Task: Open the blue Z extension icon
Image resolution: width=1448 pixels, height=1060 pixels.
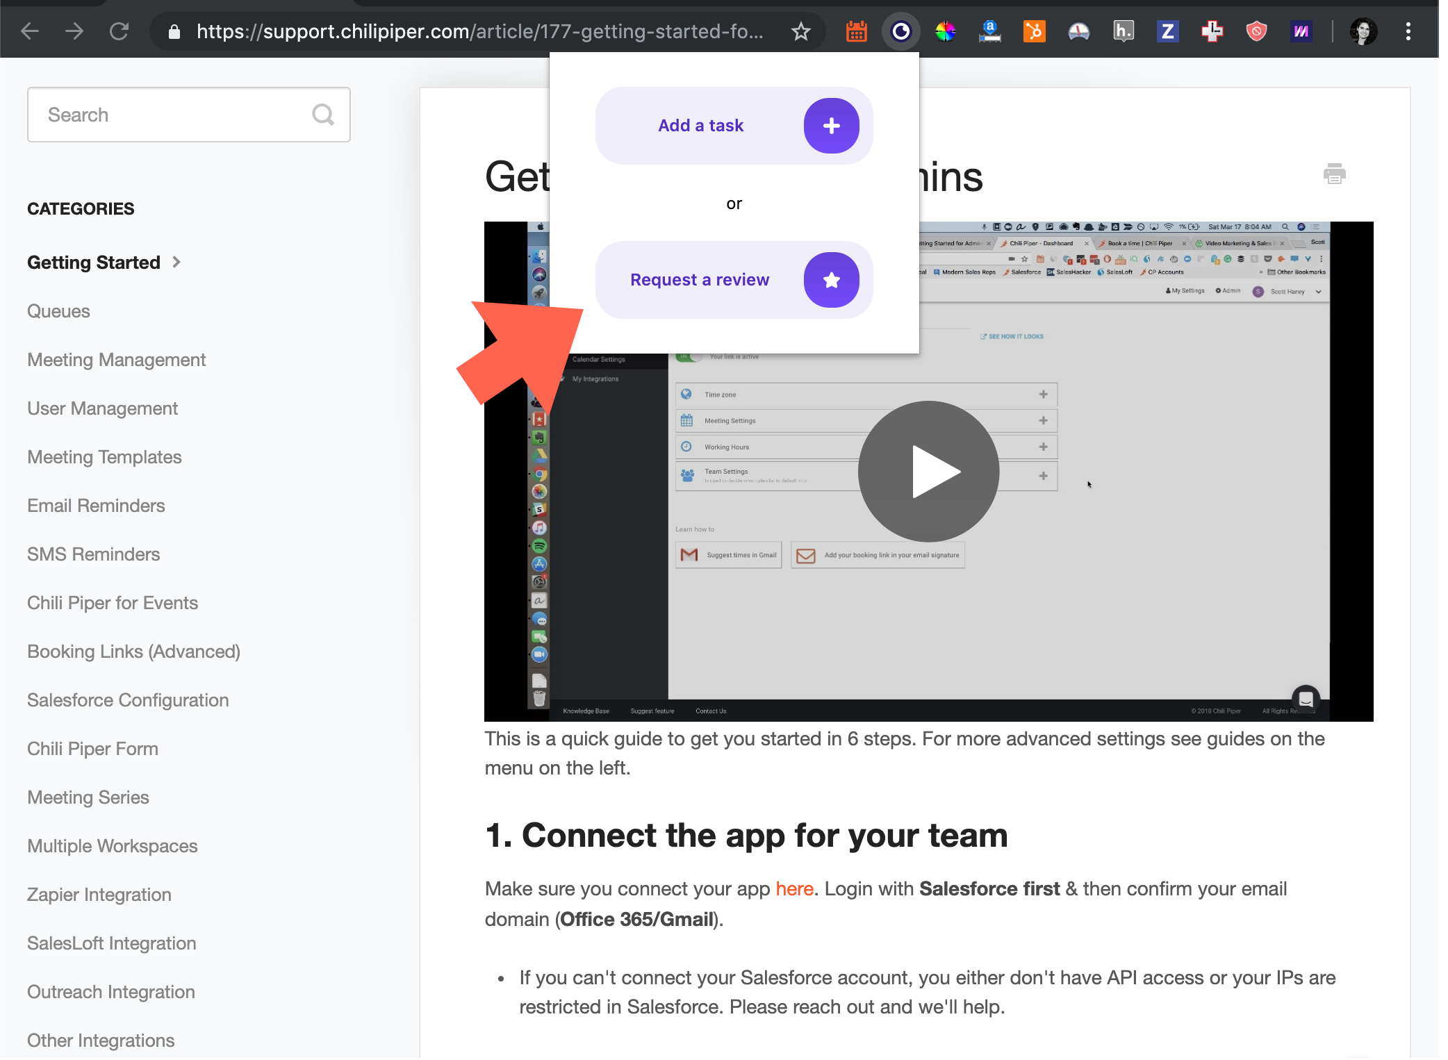Action: coord(1168,31)
